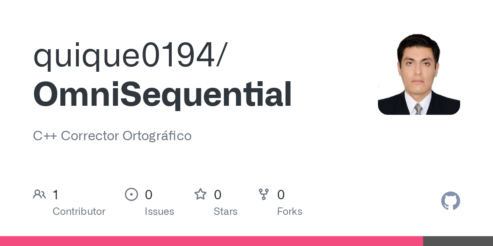The width and height of the screenshot is (493, 246).
Task: Click the quique0194 owner name
Action: coord(124,56)
